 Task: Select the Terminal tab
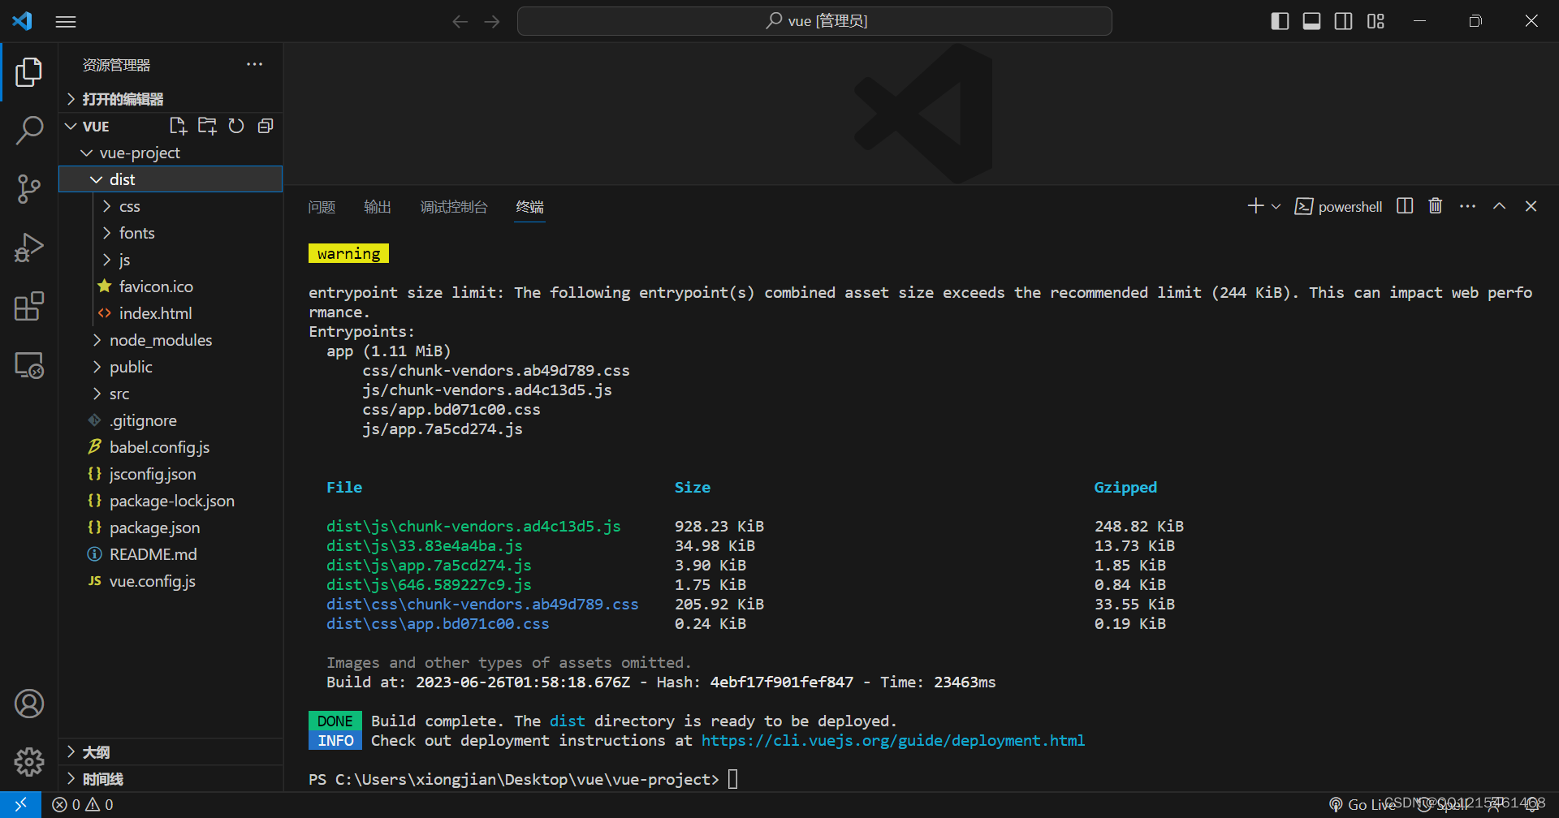(x=530, y=207)
